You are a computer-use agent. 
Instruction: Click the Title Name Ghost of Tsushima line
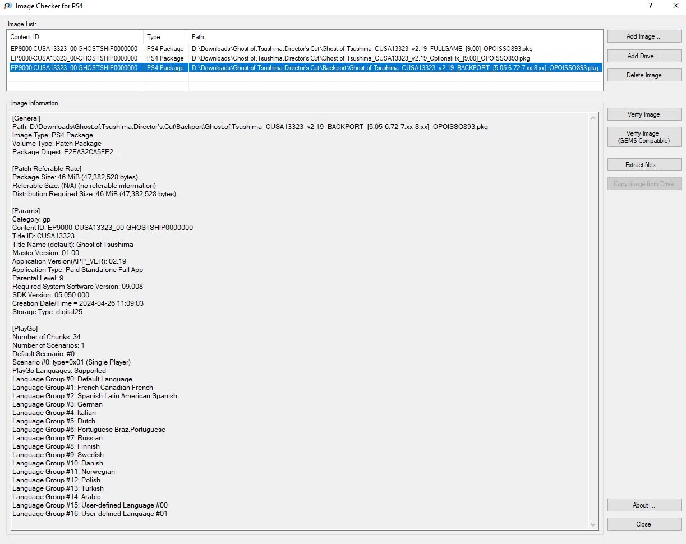point(73,245)
